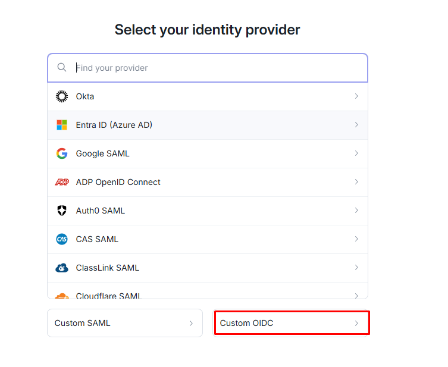Pick the ClassLink SAML option
Viewport: 448px width, 367px height.
108,268
